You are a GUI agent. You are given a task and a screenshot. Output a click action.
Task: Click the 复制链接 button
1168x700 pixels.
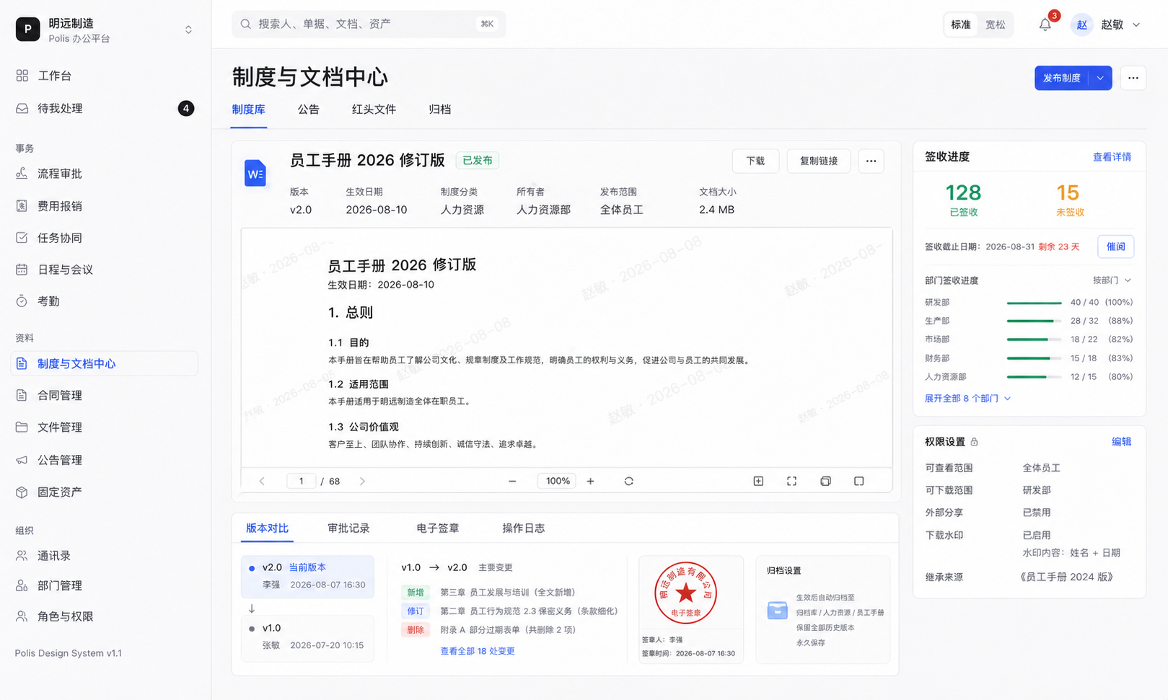coord(819,161)
